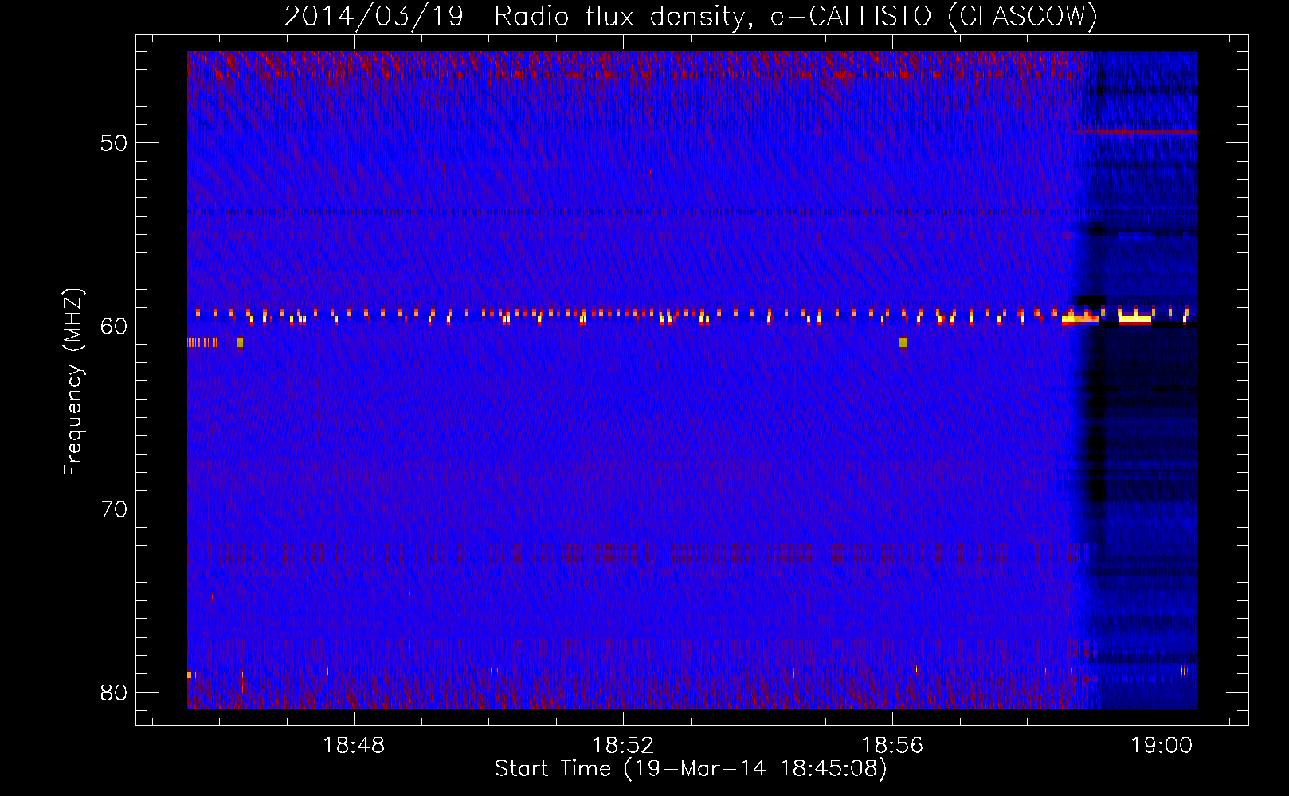
Task: Click the 60 MHz frequency tick label
Action: [114, 326]
